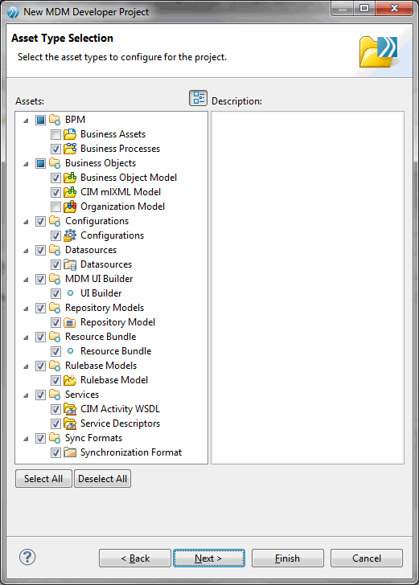Select the Repository Model tree row

117,322
